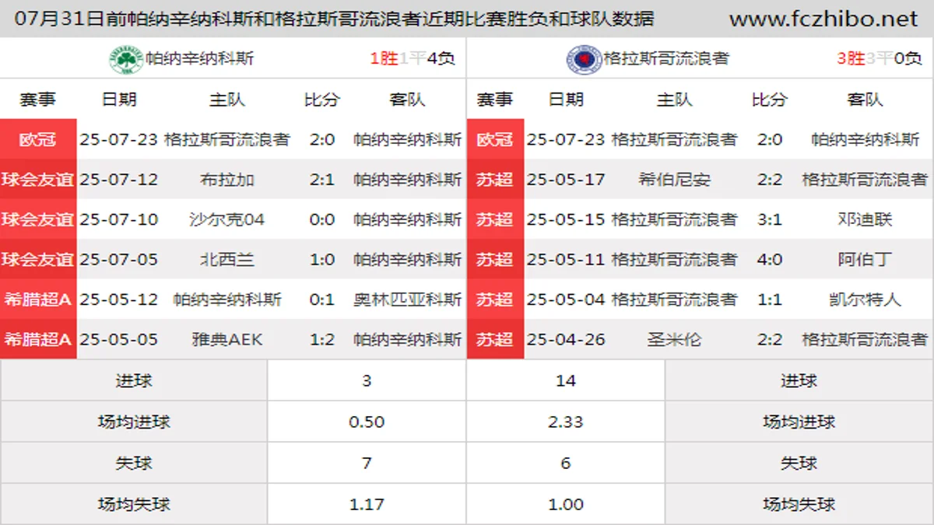The image size is (934, 525).
Task: Click date 25-07-23 in right table
Action: click(566, 139)
